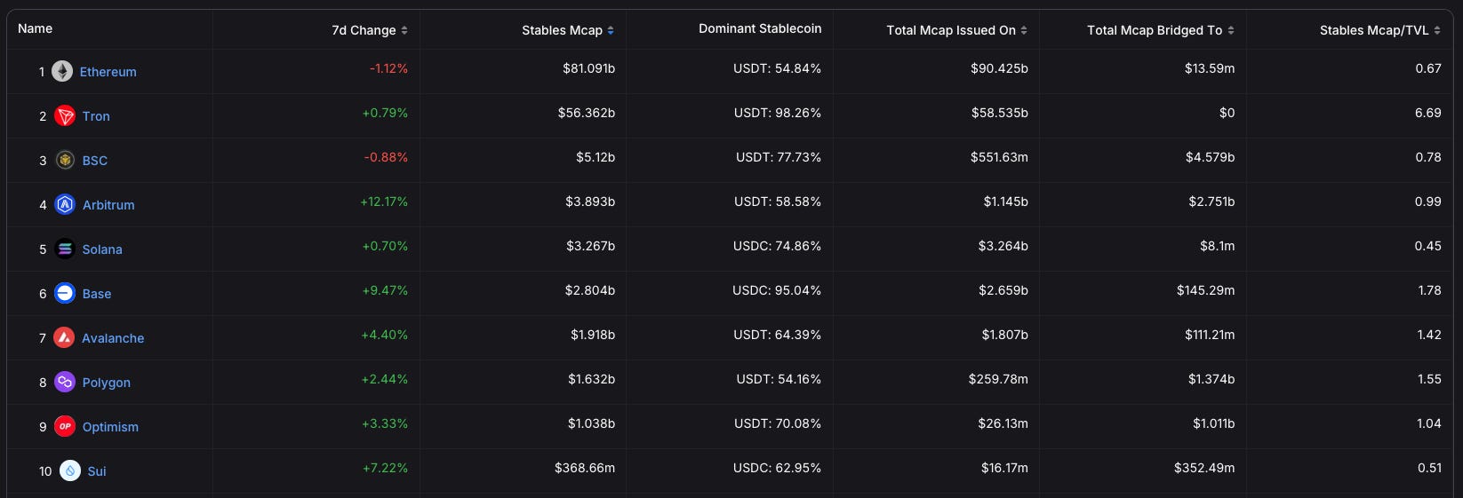The height and width of the screenshot is (498, 1463).
Task: Sort by Stables Mcap column
Action: 567,30
